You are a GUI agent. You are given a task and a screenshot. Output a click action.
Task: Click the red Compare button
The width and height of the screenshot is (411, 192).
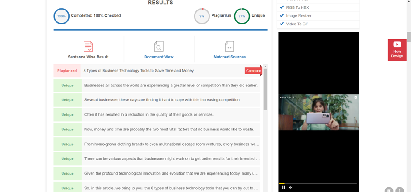pos(254,71)
